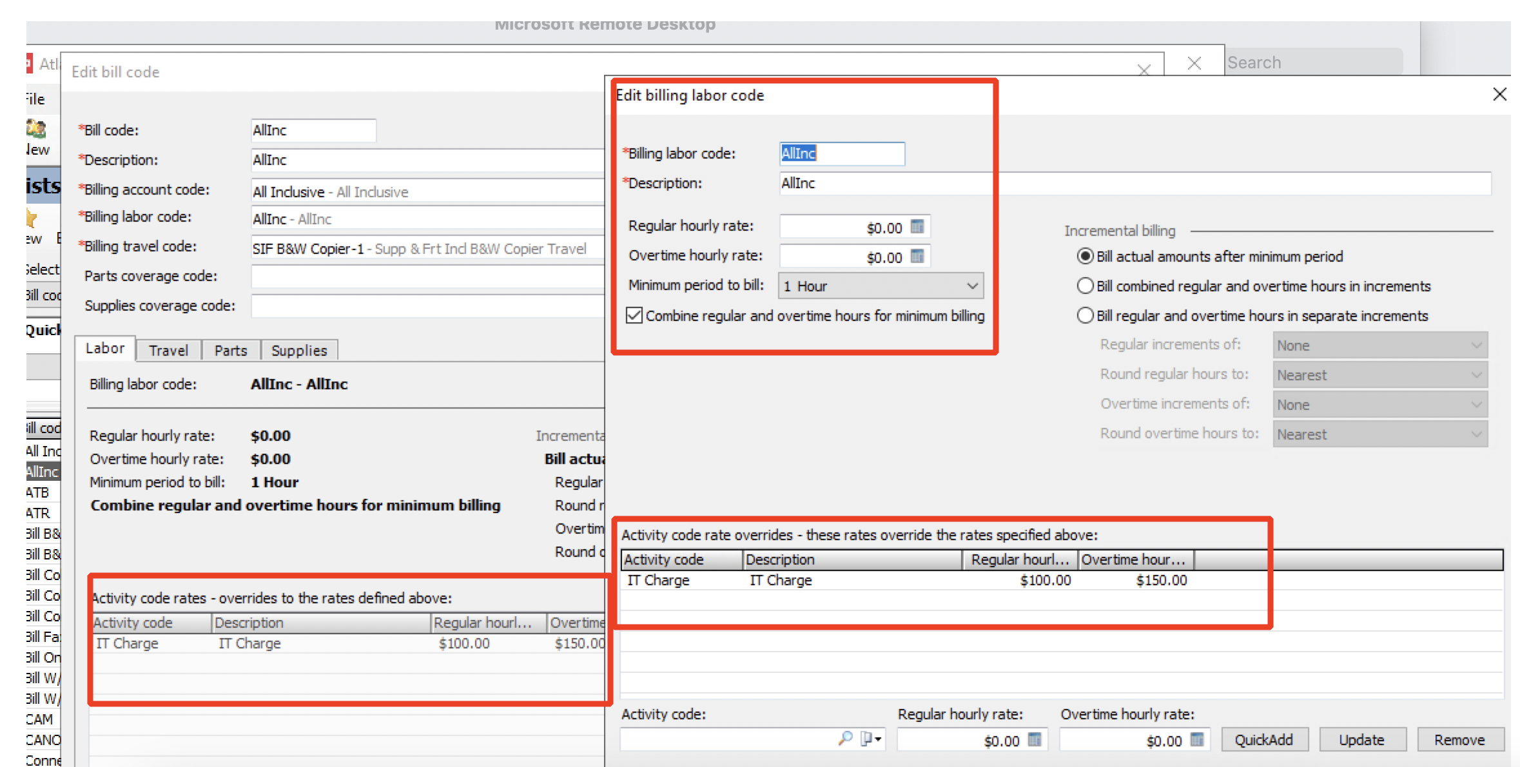Open the Round overtime hours to dropdown
Image resolution: width=1520 pixels, height=767 pixels.
click(x=1380, y=434)
